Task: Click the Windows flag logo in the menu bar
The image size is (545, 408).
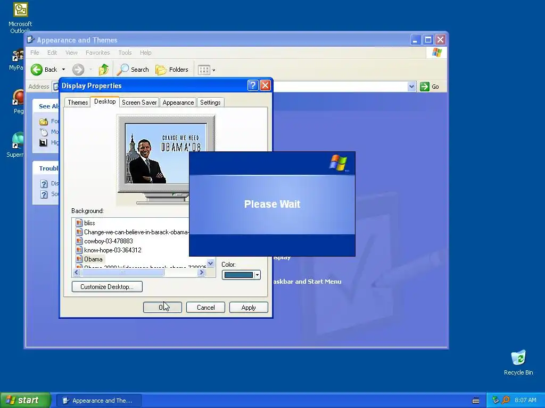Action: (x=436, y=53)
